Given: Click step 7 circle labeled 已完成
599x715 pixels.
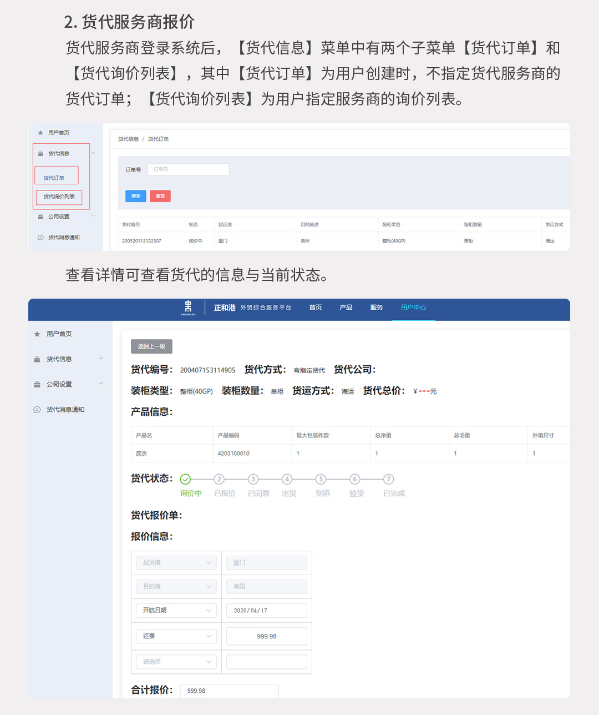Looking at the screenshot, I should pyautogui.click(x=389, y=479).
